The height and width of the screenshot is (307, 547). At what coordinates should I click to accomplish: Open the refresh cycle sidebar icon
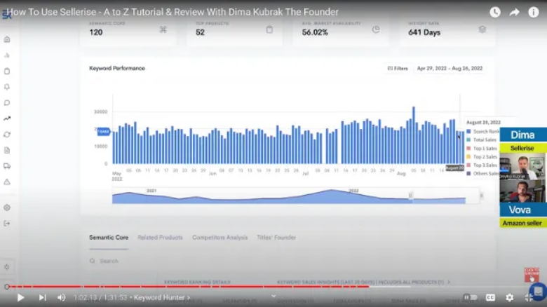[7, 135]
